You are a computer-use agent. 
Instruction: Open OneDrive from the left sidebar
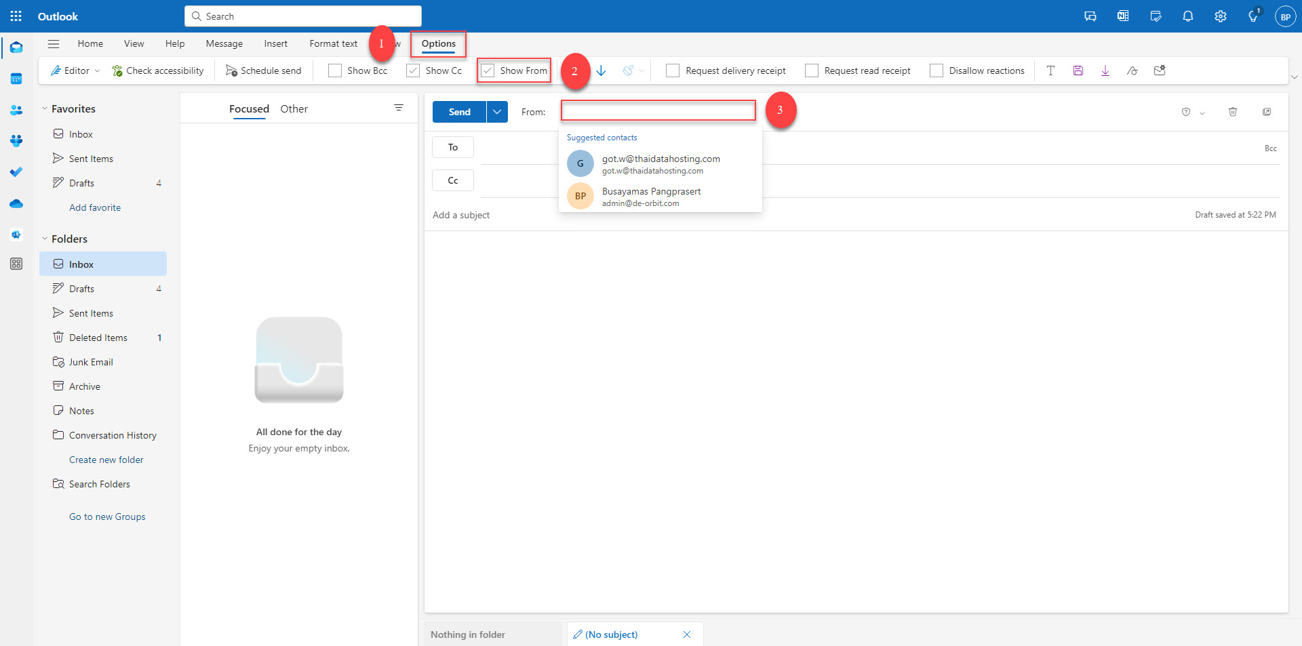pyautogui.click(x=16, y=203)
